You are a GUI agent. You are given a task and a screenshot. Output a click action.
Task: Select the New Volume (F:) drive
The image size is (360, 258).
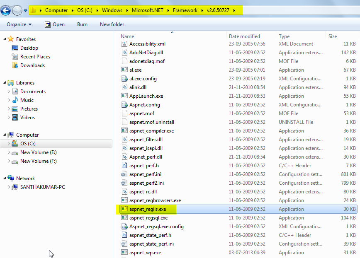click(x=38, y=161)
